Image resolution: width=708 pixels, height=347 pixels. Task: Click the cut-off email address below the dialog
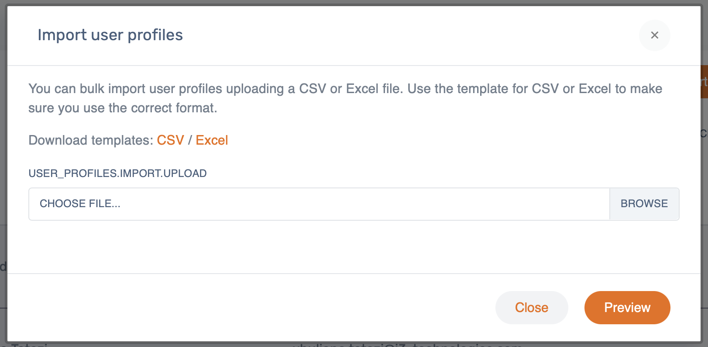[406, 345]
